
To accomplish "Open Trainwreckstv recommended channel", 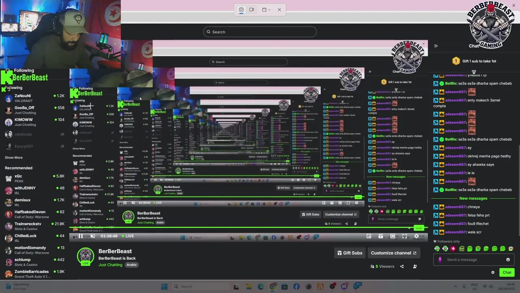I will 34,226.
